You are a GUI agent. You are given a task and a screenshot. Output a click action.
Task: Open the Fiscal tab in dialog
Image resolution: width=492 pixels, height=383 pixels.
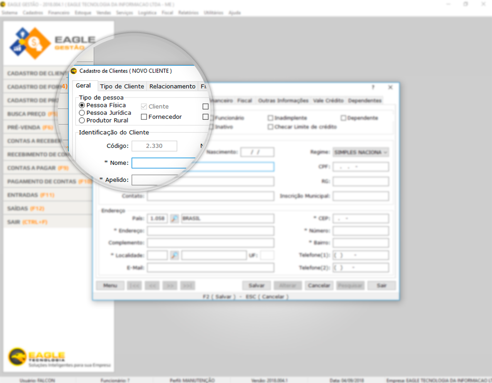point(244,101)
